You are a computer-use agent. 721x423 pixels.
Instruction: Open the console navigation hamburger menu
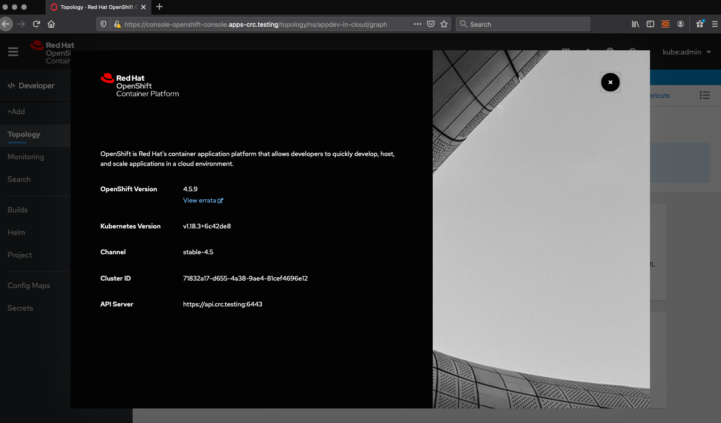pos(13,52)
